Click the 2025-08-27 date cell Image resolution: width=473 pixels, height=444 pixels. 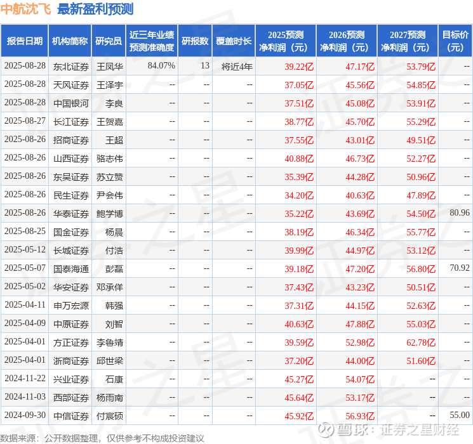click(25, 121)
